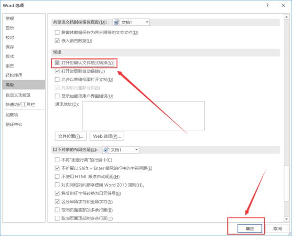Open the 以下对象的布局选项 document dropdown

(x=136, y=150)
